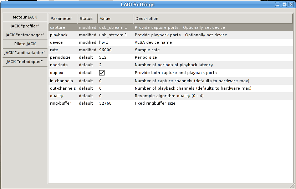Click the Value column header
The height and width of the screenshot is (189, 296).
click(115, 19)
